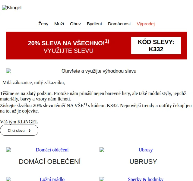Open the Domácí oblečení blue link
The height and width of the screenshot is (181, 193).
52,150
